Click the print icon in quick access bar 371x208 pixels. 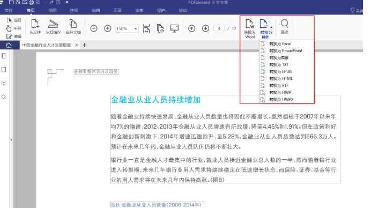[31, 2]
